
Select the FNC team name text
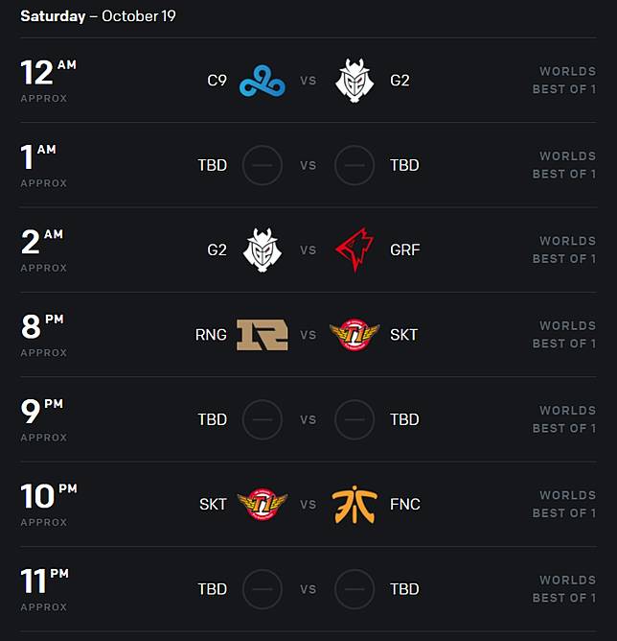pos(405,504)
